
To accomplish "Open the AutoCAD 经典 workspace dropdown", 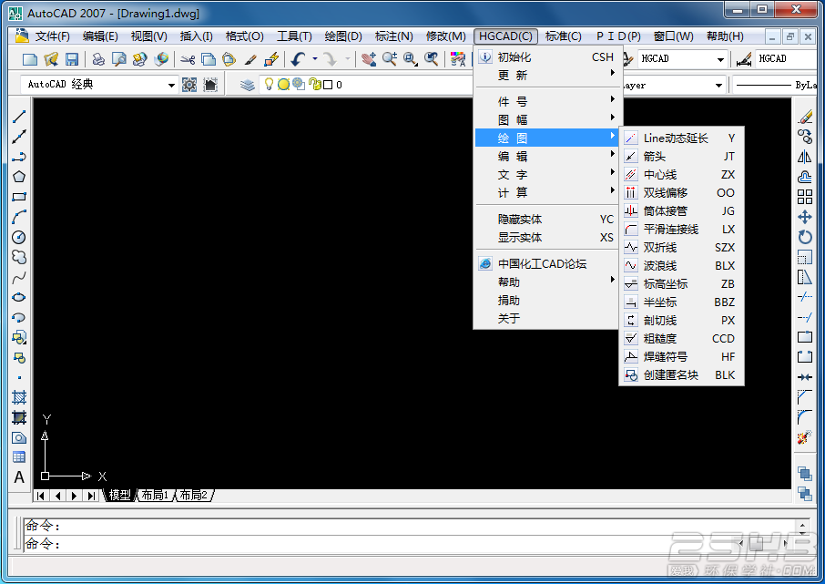I will [171, 85].
